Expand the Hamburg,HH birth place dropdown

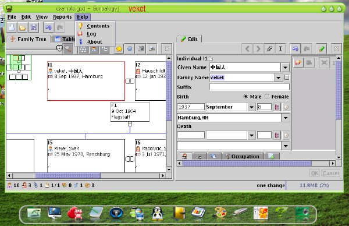(286, 118)
